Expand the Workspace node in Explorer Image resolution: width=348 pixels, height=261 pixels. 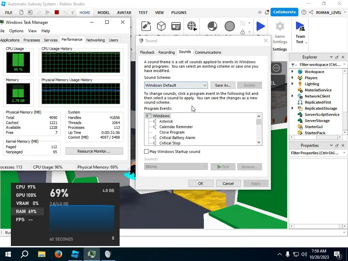coord(293,71)
